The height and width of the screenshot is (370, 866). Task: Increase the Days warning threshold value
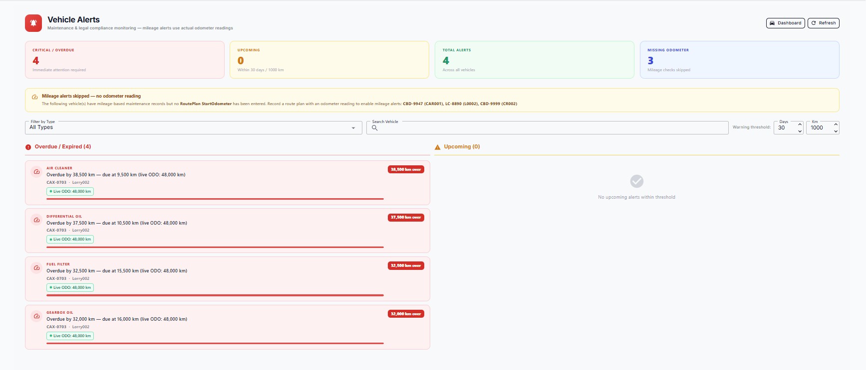[800, 124]
